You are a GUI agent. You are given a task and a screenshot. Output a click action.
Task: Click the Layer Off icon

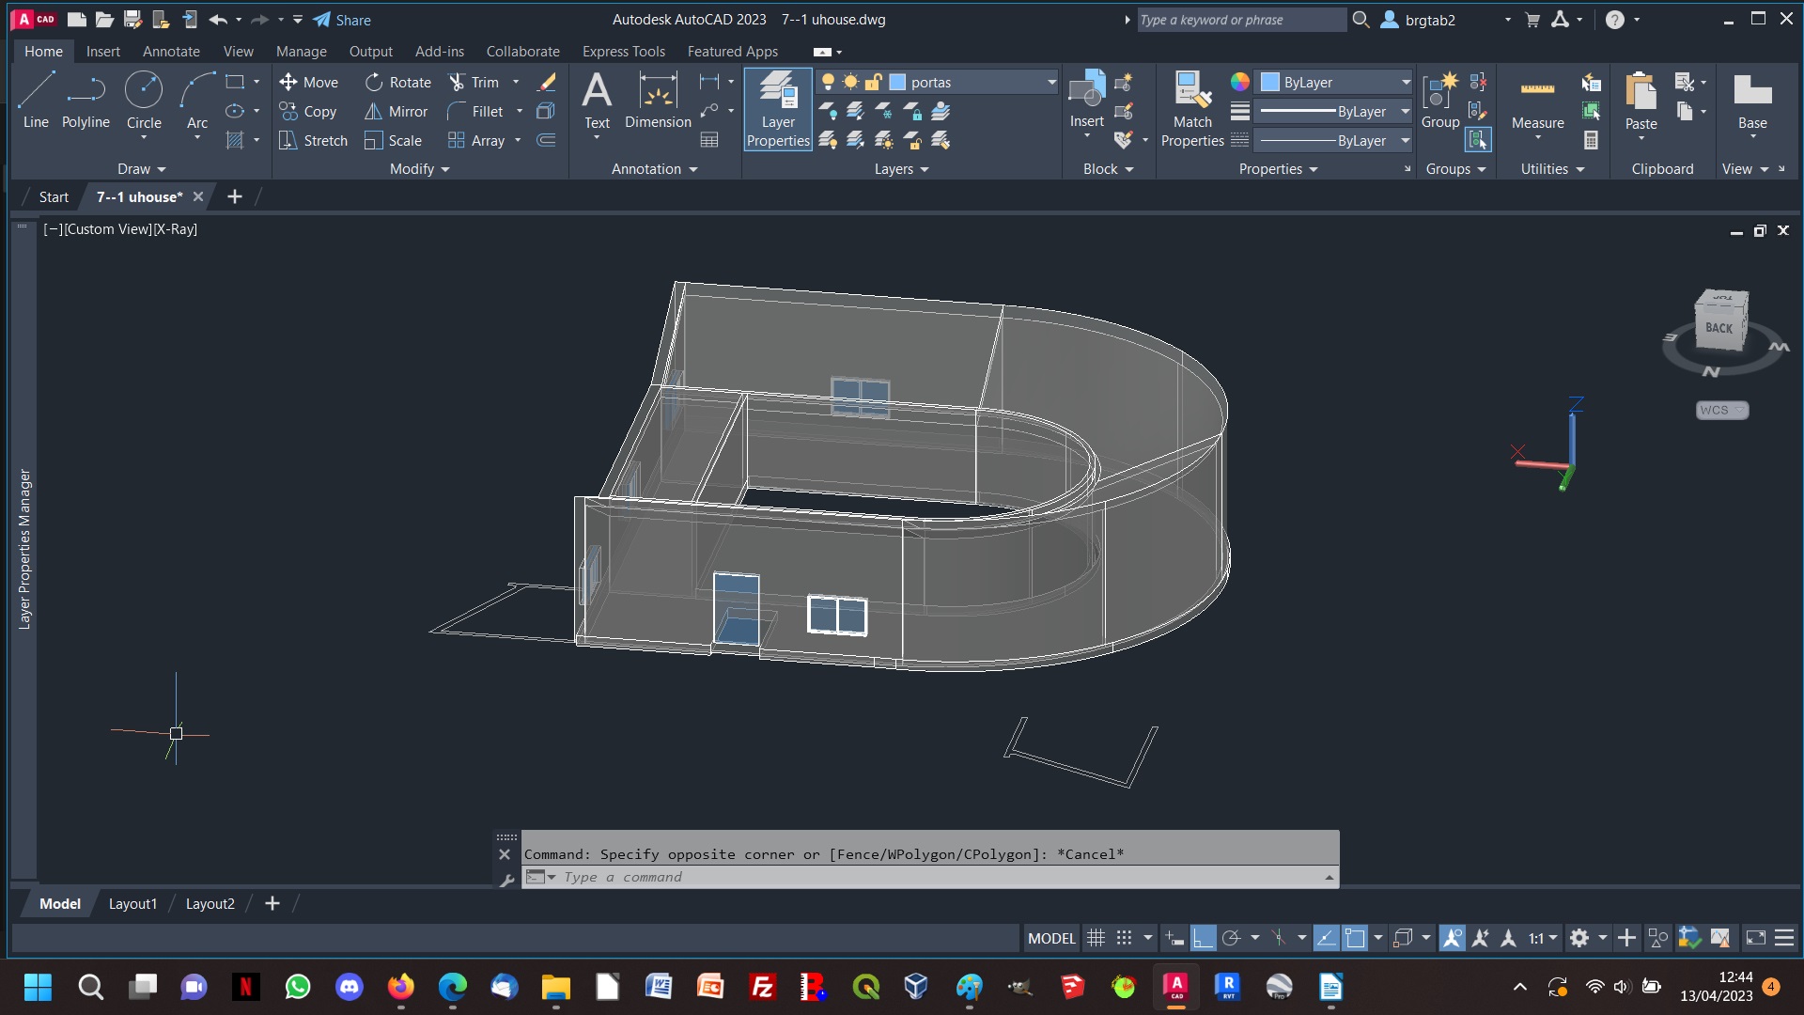[x=828, y=112]
